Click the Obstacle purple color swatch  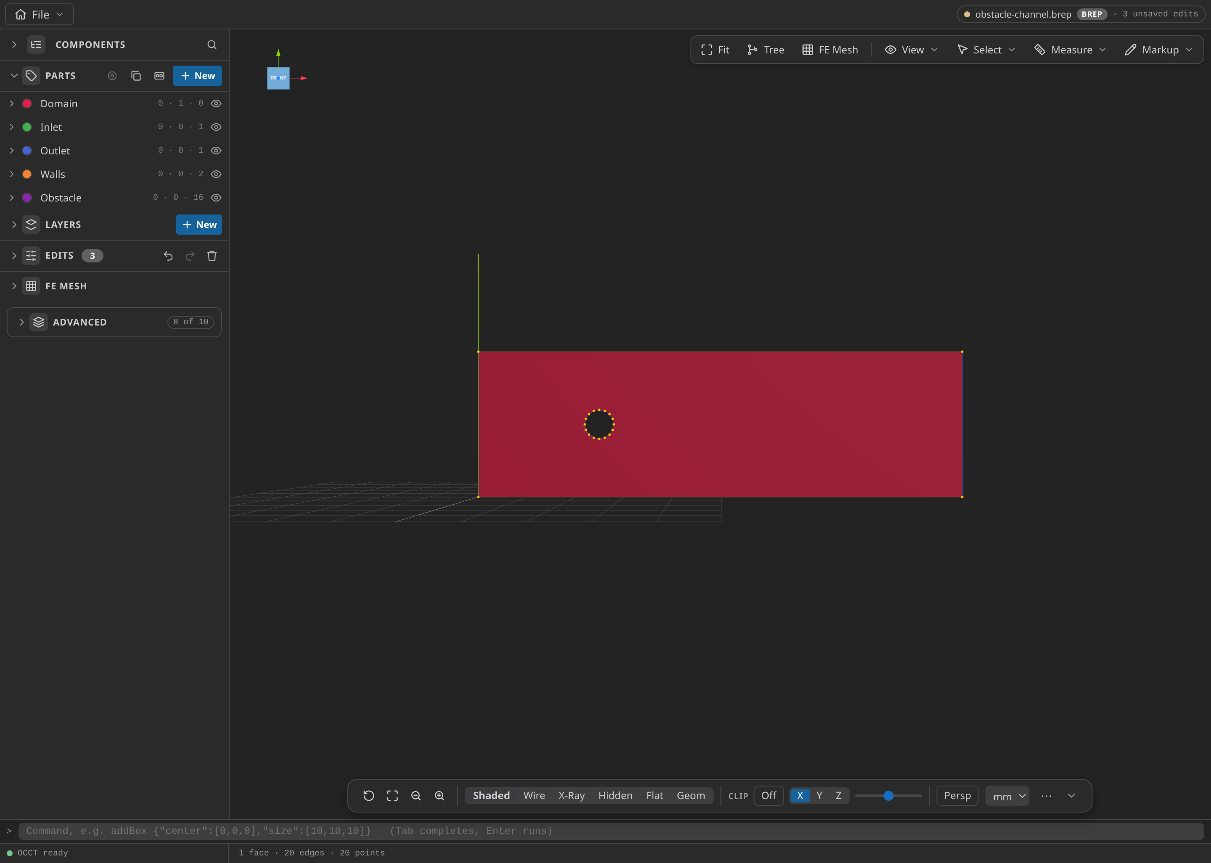coord(27,198)
